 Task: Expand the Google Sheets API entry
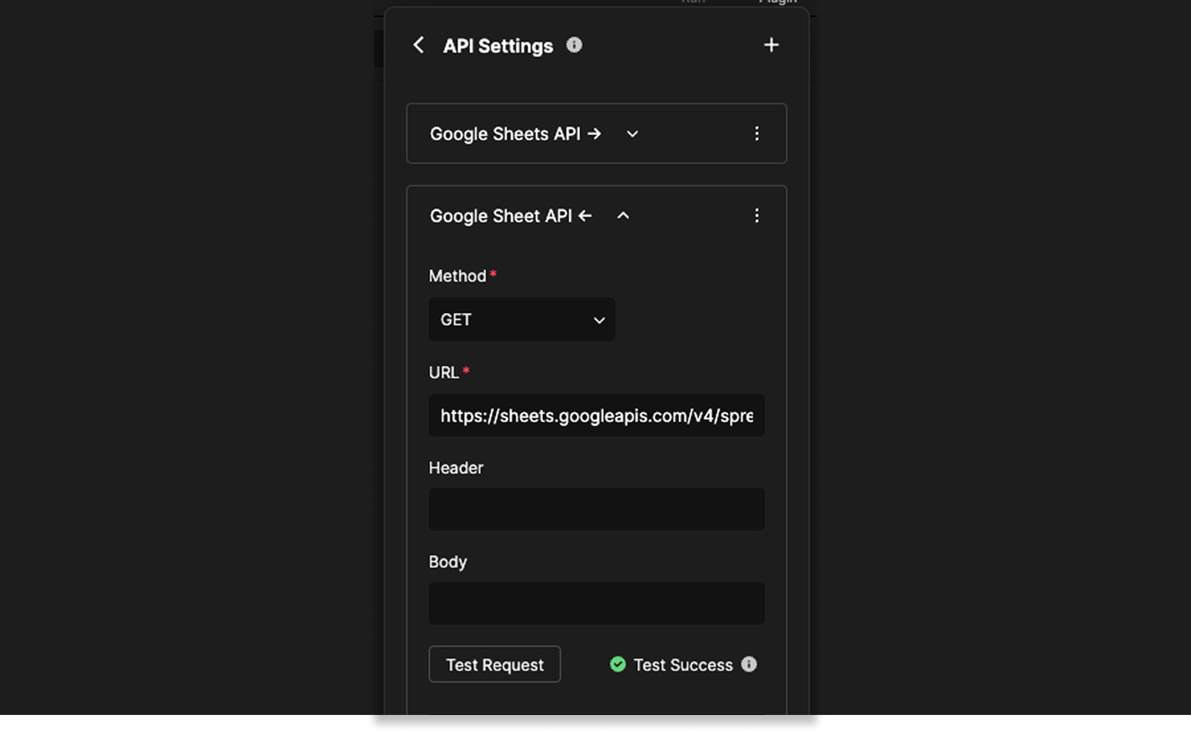point(632,134)
